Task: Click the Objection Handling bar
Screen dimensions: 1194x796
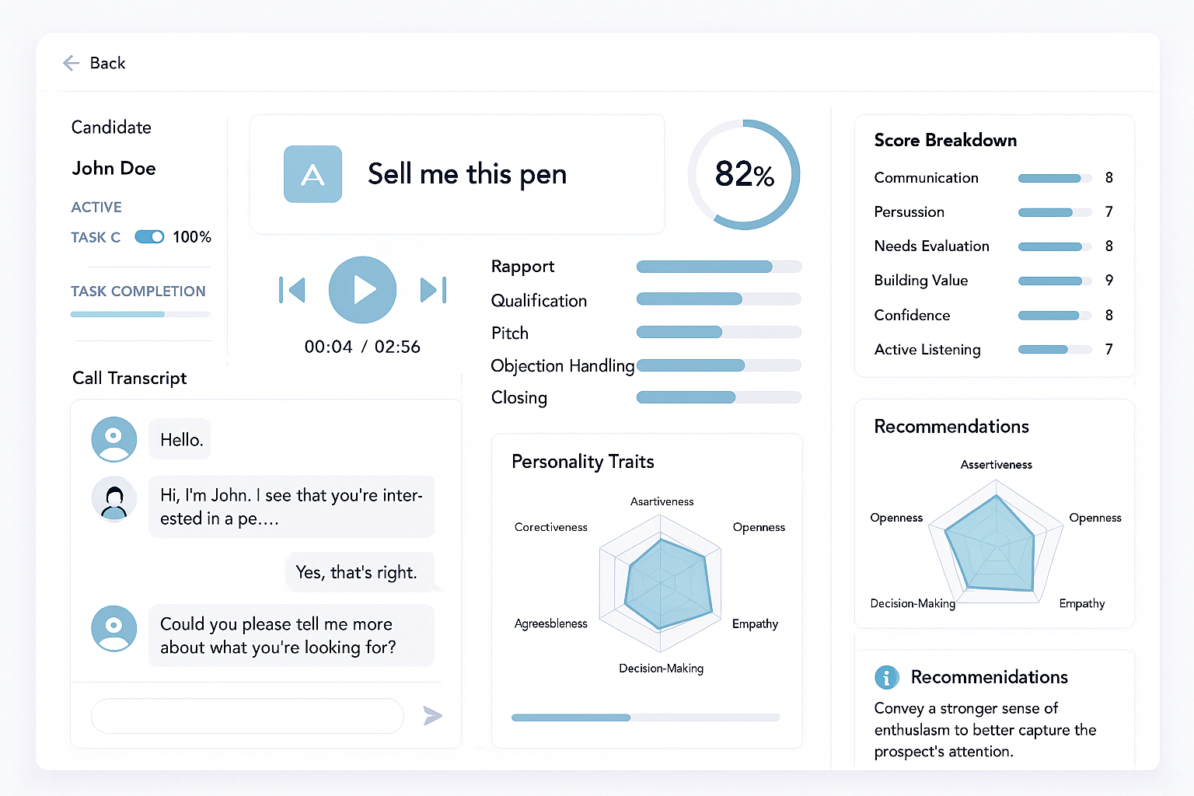Action: [x=718, y=365]
